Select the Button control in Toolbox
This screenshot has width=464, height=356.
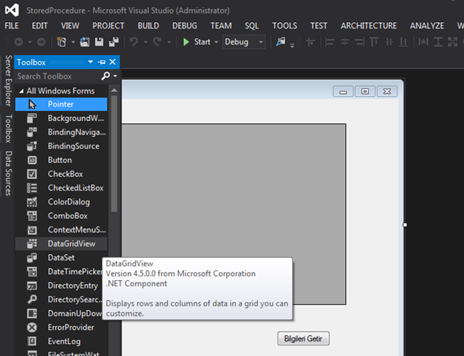point(61,160)
